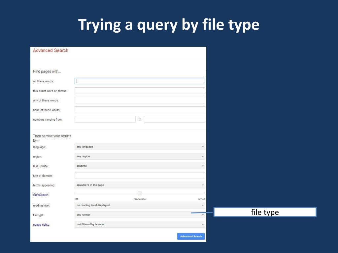
Task: Open the SafeSearch link
Action: (x=41, y=195)
